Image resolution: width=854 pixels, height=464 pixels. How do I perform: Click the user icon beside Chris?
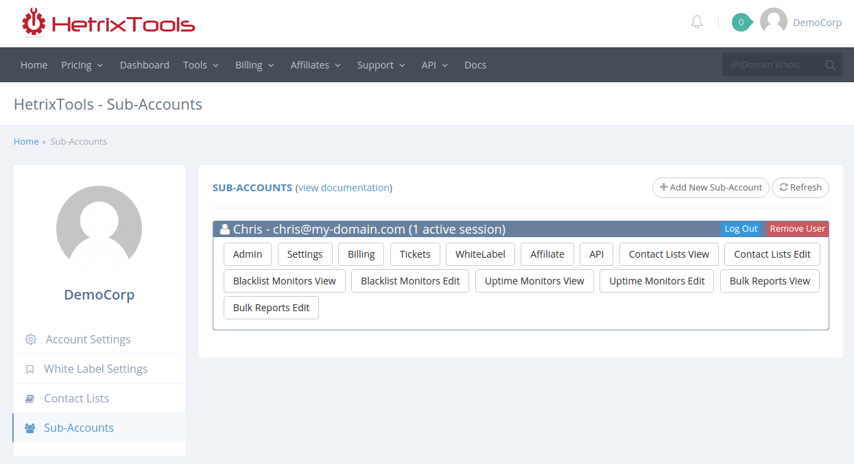[x=225, y=230]
